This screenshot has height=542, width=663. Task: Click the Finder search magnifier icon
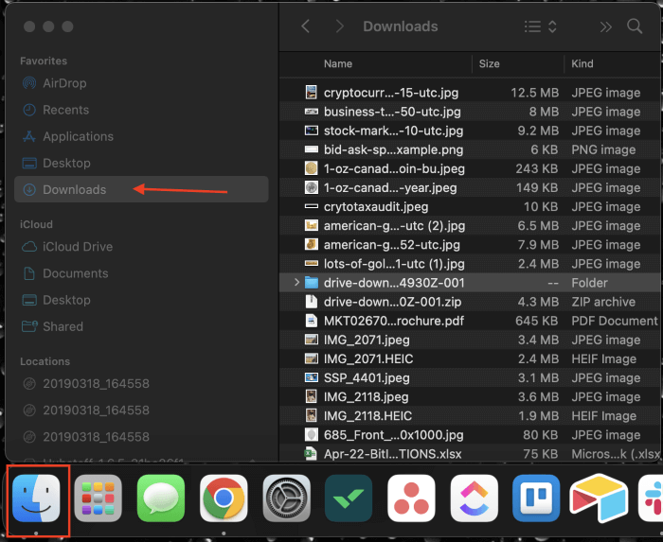pyautogui.click(x=635, y=26)
